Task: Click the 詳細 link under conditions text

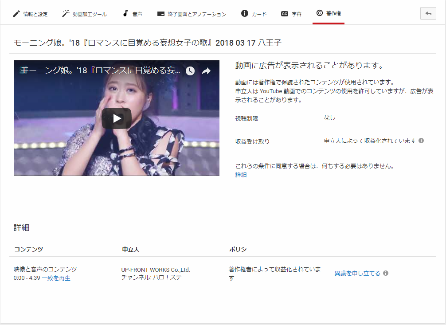Action: coord(241,175)
